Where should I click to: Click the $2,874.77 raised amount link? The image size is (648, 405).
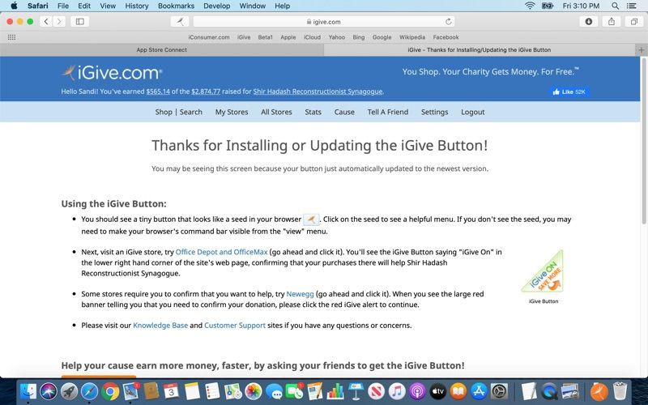tap(206, 92)
